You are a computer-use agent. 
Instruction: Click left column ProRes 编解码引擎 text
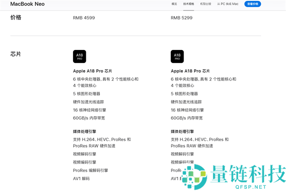pos(91,171)
